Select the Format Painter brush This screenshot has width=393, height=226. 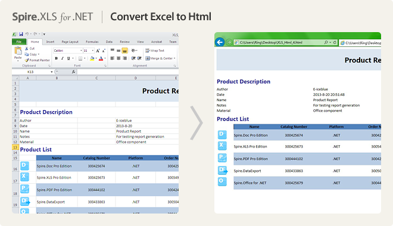[37, 60]
